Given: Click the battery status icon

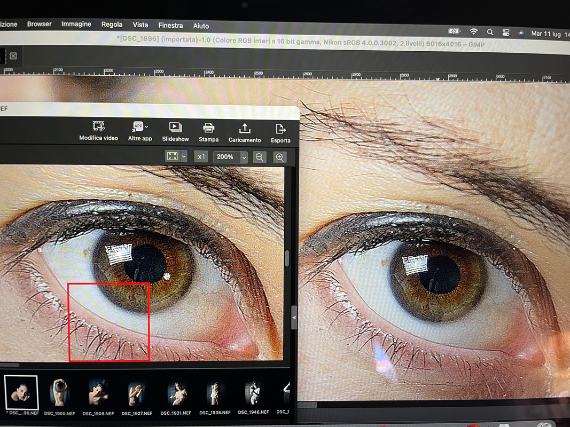Looking at the screenshot, I should tap(455, 31).
